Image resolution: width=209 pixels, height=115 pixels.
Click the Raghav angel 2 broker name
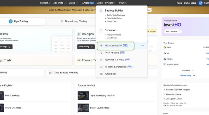coord(173,65)
